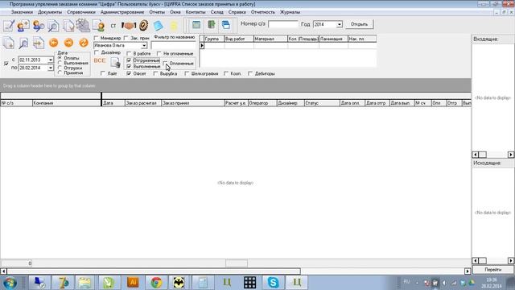
Task: Click the cascade windows icon
Action: pos(226,25)
